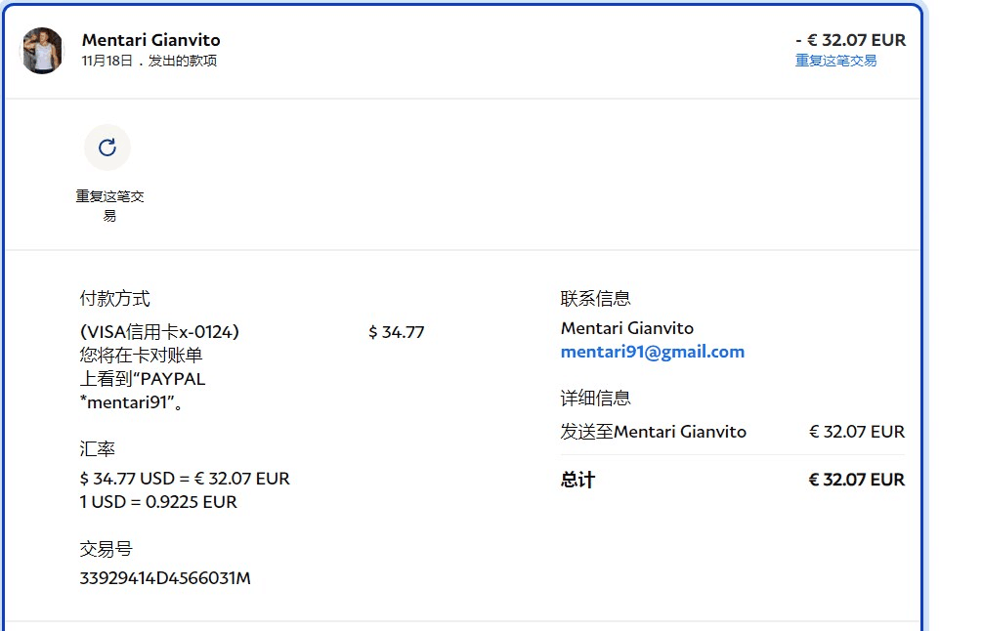Click the transaction number 33929414D4566031M

point(165,578)
